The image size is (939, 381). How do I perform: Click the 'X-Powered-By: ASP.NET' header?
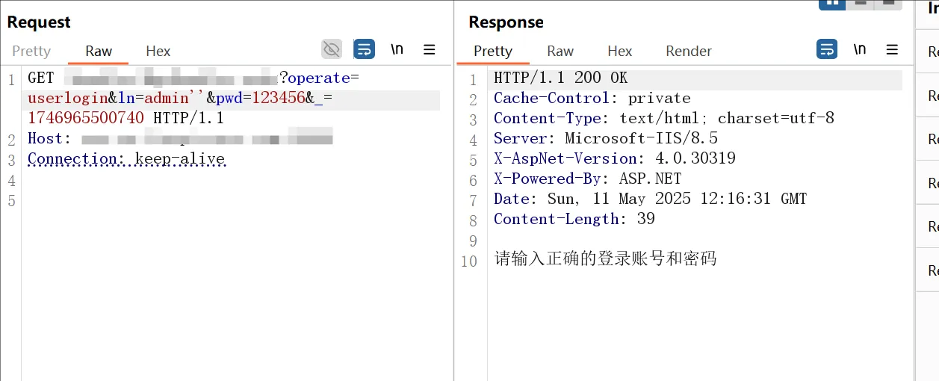(588, 179)
